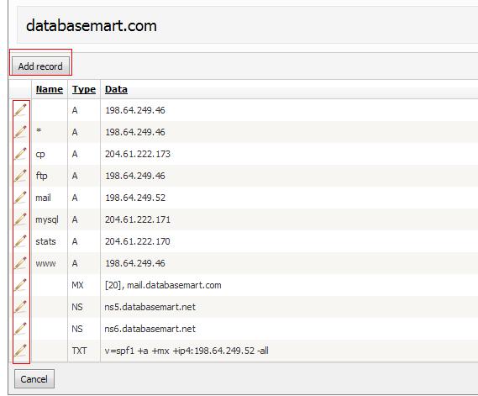Screen dimensions: 478x396
Task: Click the stats name cell
Action: (45, 241)
